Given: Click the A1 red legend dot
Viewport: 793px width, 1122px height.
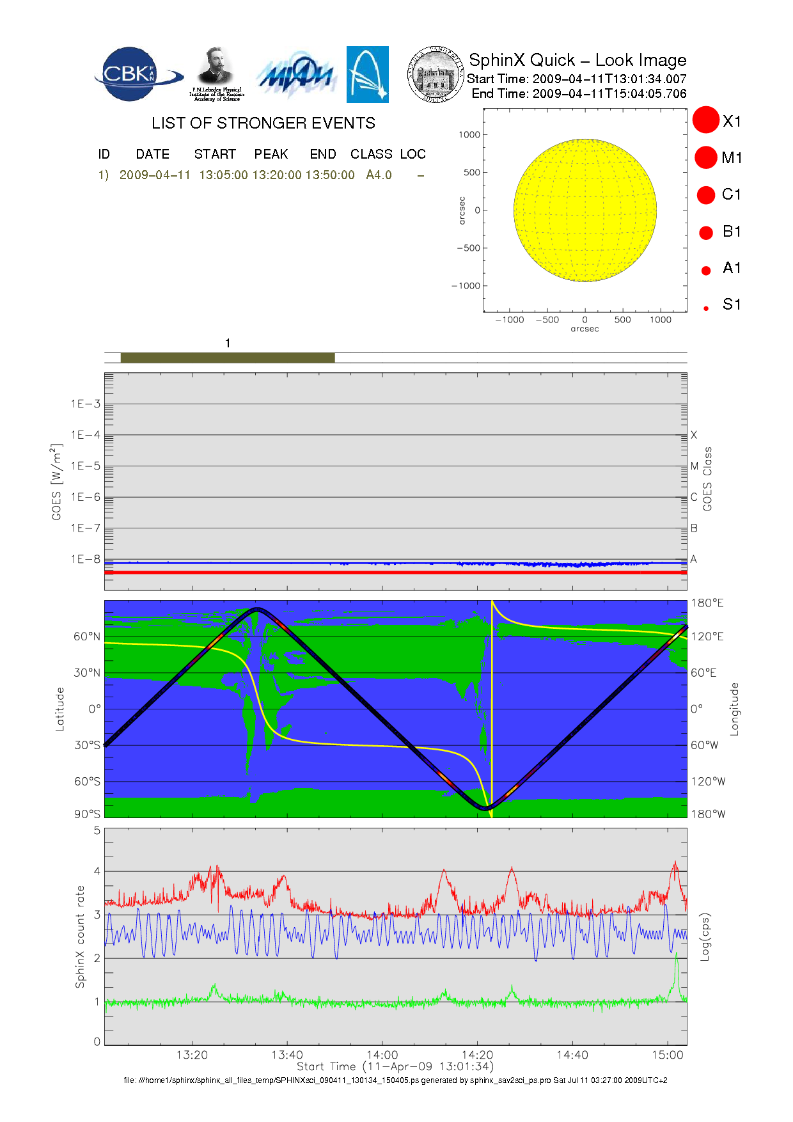Looking at the screenshot, I should (706, 270).
